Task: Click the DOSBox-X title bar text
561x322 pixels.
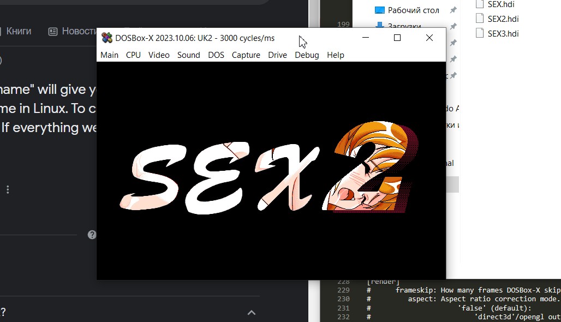Action: (195, 38)
